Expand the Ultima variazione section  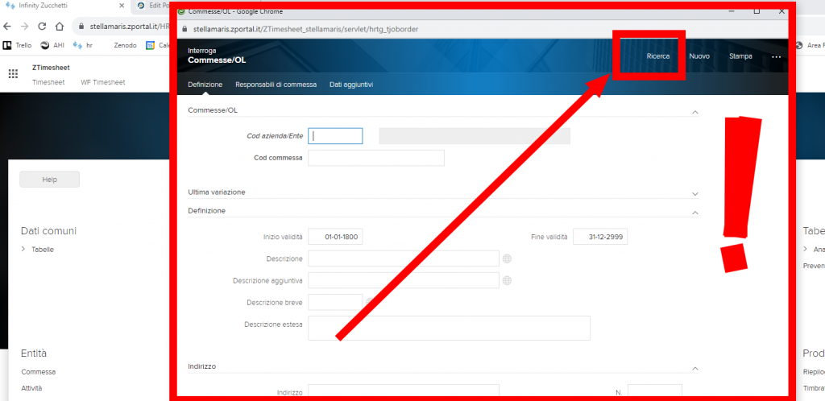tap(694, 193)
